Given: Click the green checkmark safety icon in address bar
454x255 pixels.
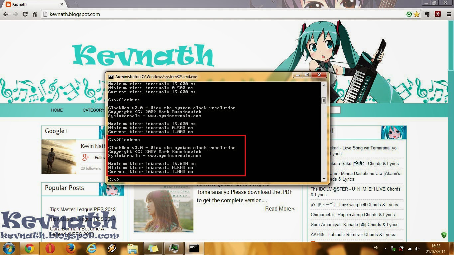Looking at the screenshot, I should click(409, 14).
